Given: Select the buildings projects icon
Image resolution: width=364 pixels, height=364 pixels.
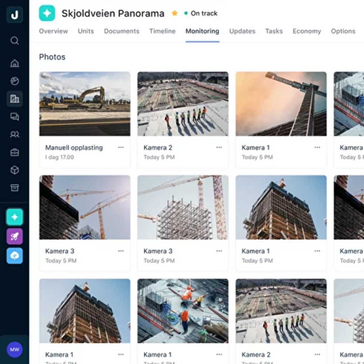Looking at the screenshot, I should (x=15, y=99).
